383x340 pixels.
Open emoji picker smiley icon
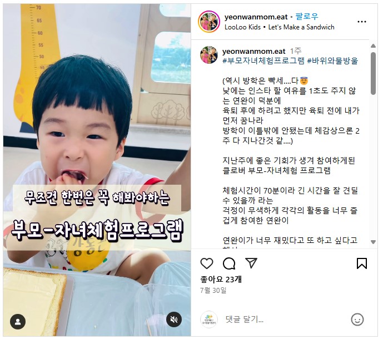click(357, 319)
